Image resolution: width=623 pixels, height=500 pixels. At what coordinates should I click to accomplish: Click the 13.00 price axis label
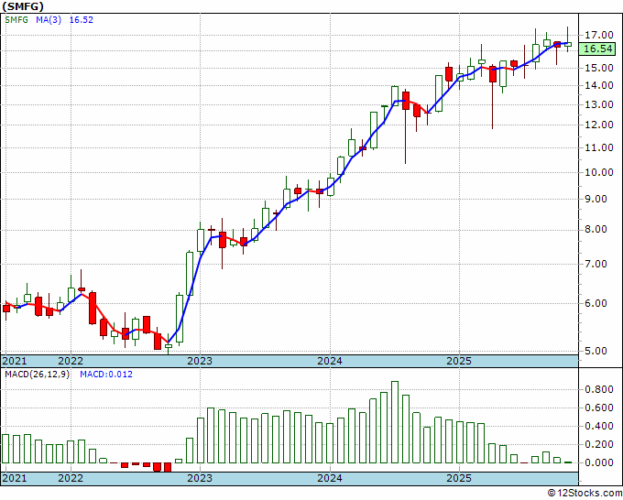(x=599, y=104)
